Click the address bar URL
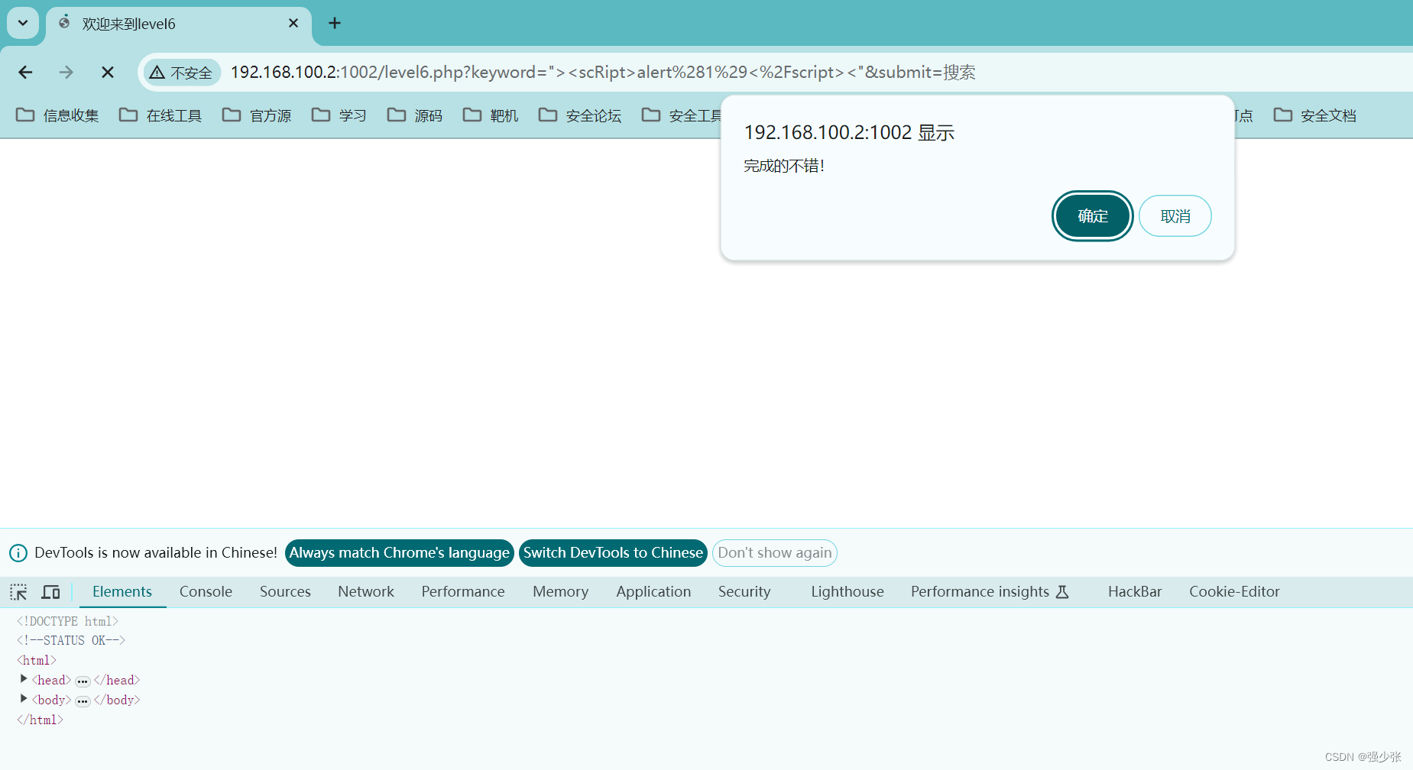 click(x=603, y=73)
